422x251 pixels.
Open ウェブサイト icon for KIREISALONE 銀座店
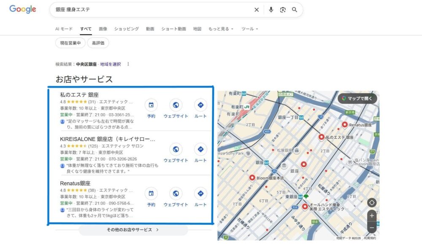[x=176, y=149]
